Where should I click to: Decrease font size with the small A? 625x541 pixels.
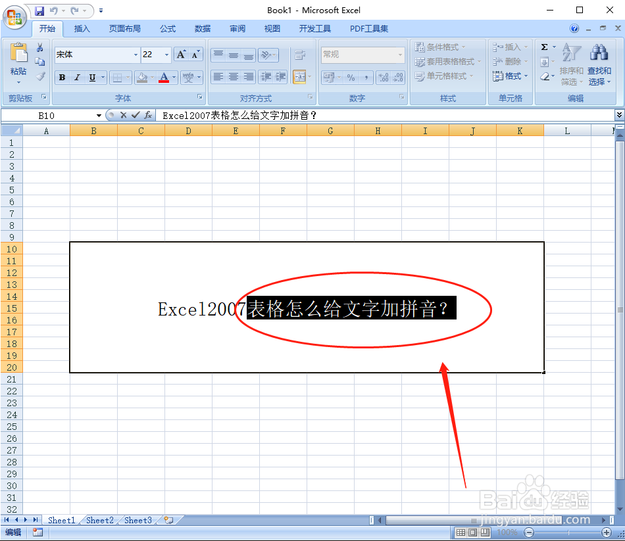pyautogui.click(x=195, y=55)
